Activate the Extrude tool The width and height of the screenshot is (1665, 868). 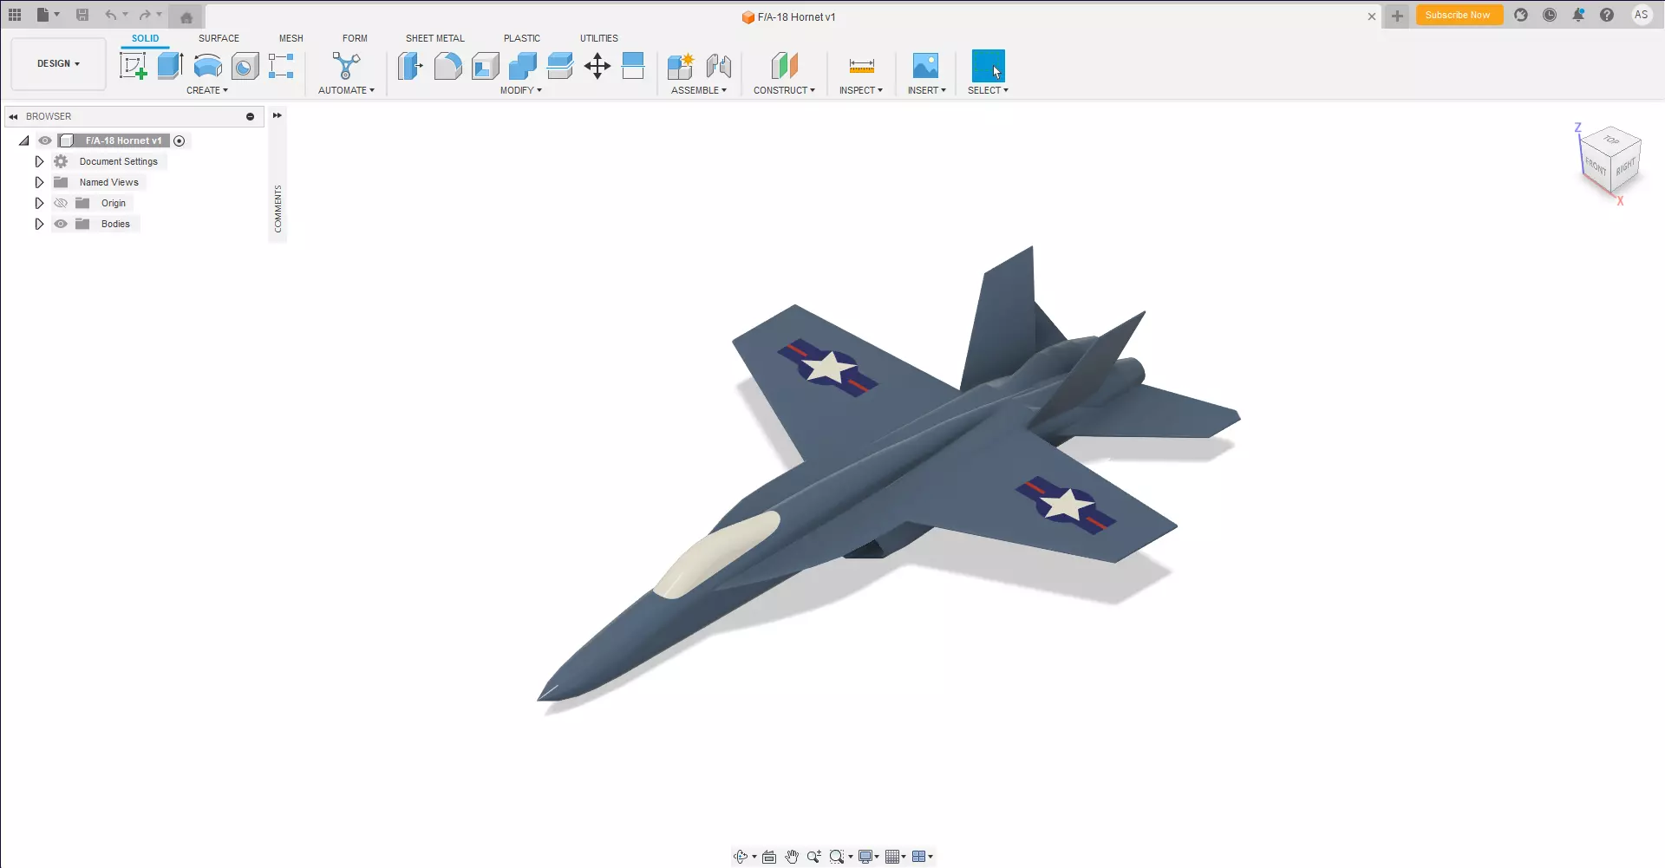[x=170, y=66]
